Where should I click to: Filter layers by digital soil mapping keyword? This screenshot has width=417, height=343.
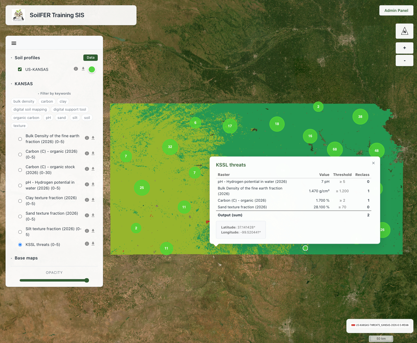tap(30, 110)
